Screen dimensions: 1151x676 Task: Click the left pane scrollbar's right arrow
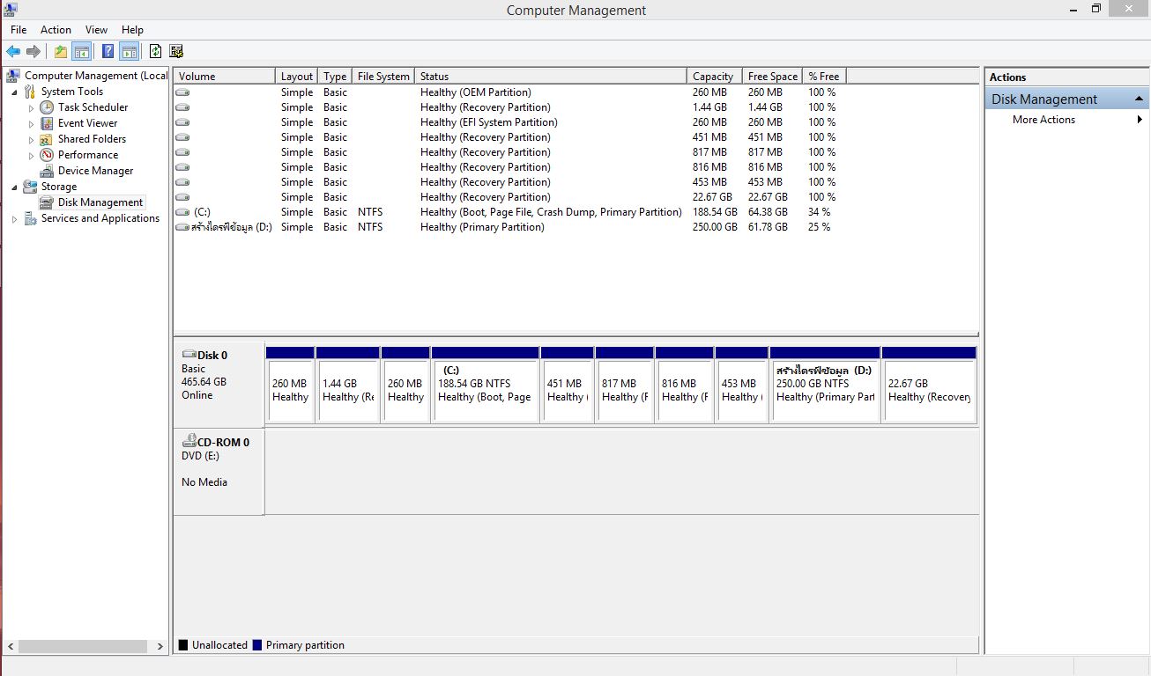pos(160,646)
